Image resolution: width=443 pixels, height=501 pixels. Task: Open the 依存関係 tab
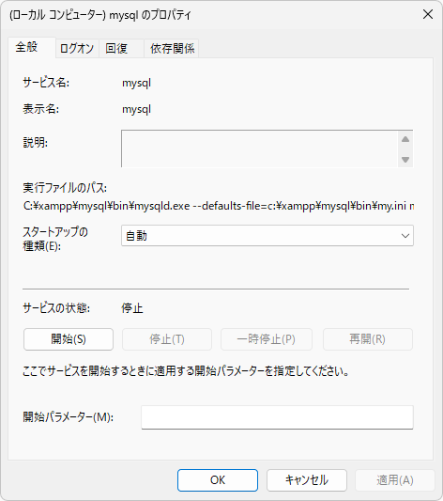click(x=172, y=49)
